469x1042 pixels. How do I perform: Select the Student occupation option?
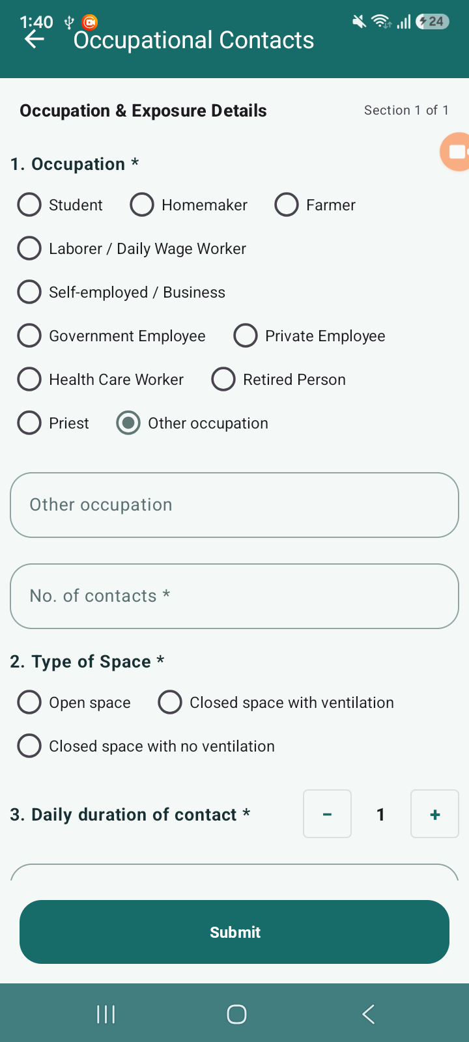point(60,204)
